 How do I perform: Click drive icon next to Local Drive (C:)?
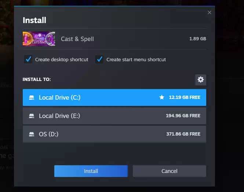point(32,97)
